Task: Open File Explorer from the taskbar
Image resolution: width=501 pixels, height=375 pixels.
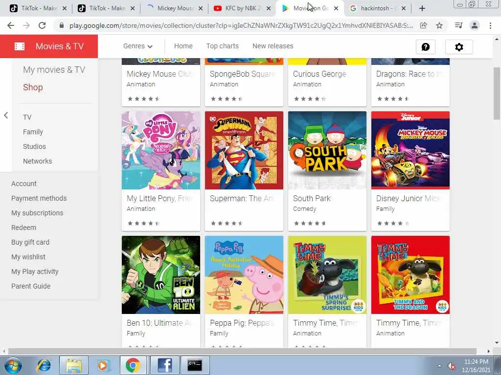Action: (x=74, y=365)
